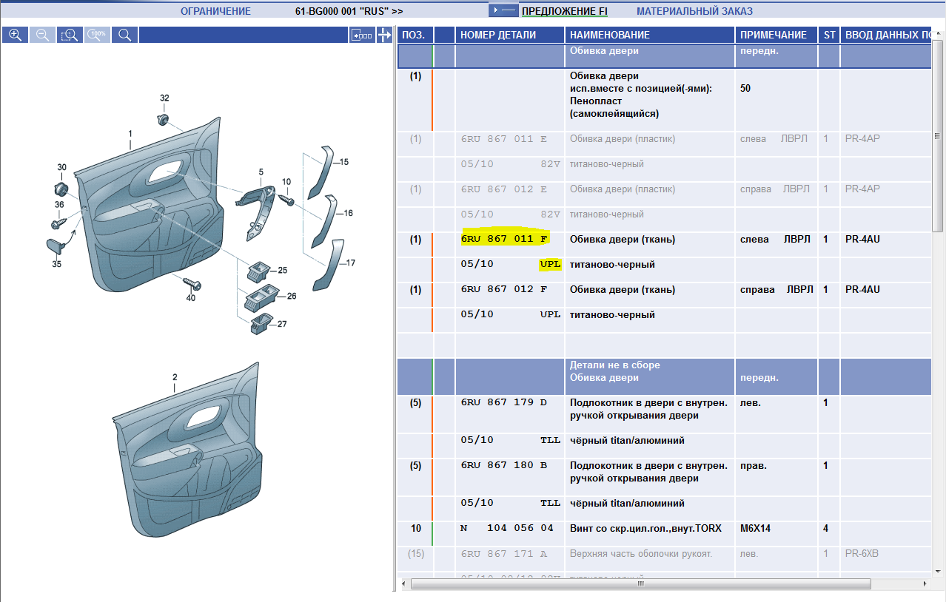Click the НАИМЕНОВАНИЕ column header
Image resolution: width=946 pixels, height=602 pixels.
pyautogui.click(x=609, y=35)
